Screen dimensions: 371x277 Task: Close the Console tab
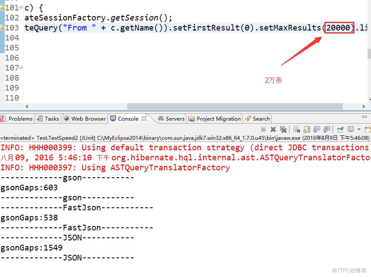coord(144,118)
